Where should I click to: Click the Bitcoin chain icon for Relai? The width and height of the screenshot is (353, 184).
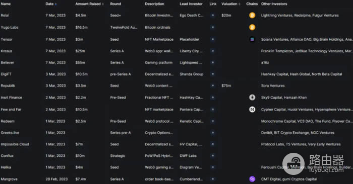(252, 15)
